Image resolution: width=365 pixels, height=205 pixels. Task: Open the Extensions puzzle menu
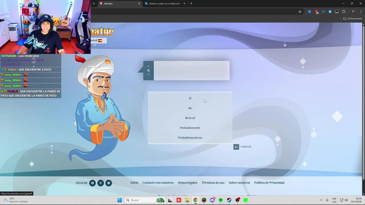[x=344, y=12]
